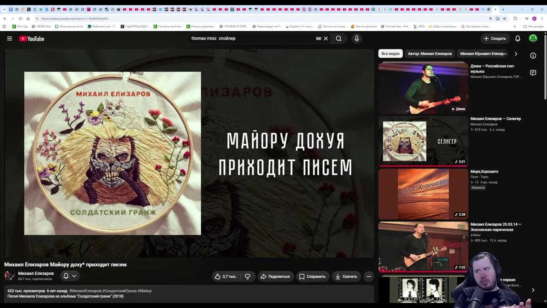This screenshot has height=308, width=547.
Task: Open the browser home page
Action: coord(28,18)
